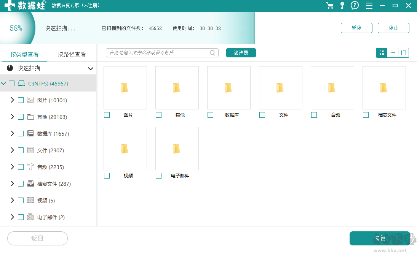Open the 数据库 folder thumbnail

pos(228,87)
